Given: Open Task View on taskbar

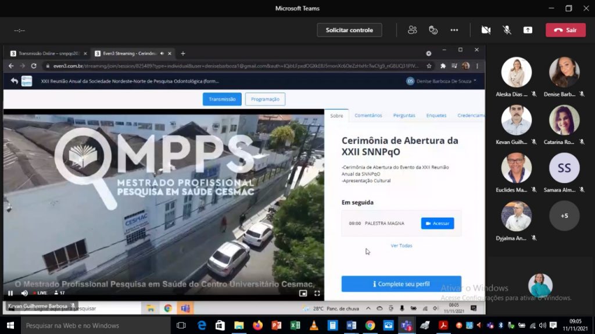Looking at the screenshot, I should point(181,325).
